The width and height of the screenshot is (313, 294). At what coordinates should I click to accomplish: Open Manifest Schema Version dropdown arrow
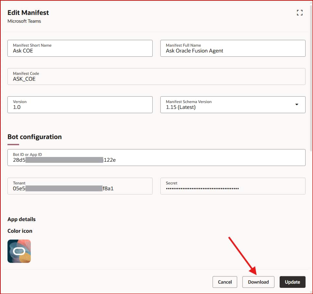tap(296, 104)
